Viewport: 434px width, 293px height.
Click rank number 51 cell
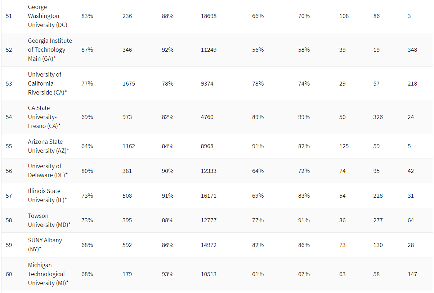tap(9, 16)
